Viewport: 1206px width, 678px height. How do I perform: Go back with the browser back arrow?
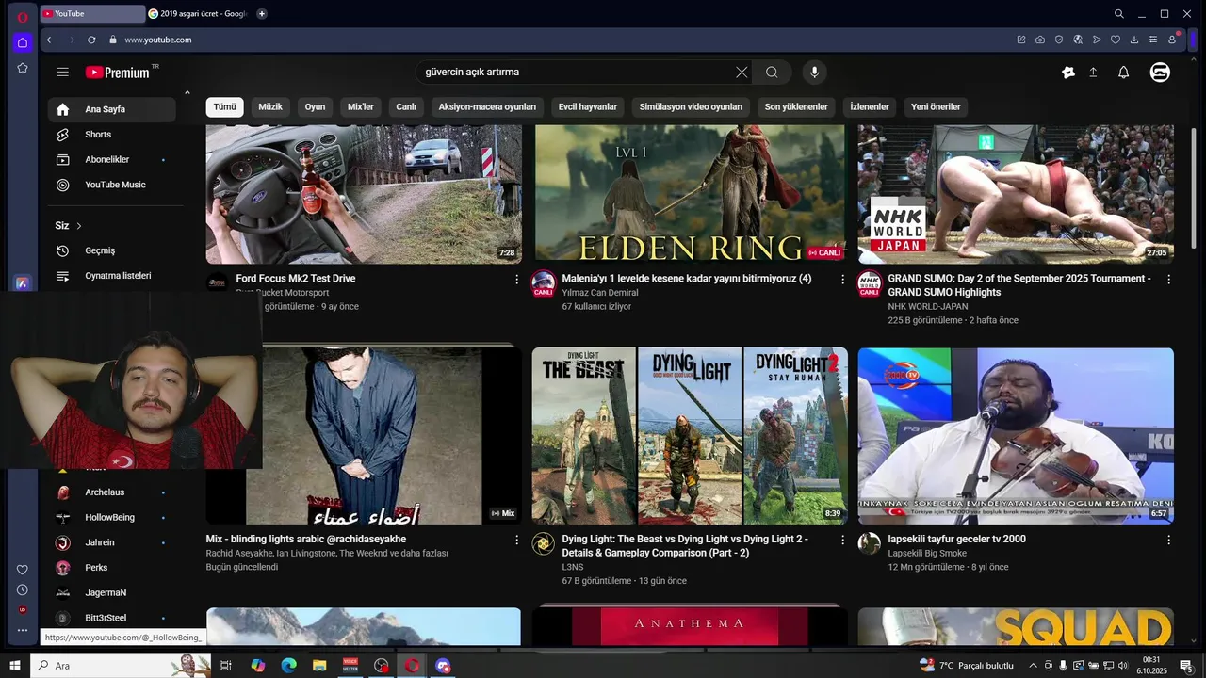click(x=49, y=40)
